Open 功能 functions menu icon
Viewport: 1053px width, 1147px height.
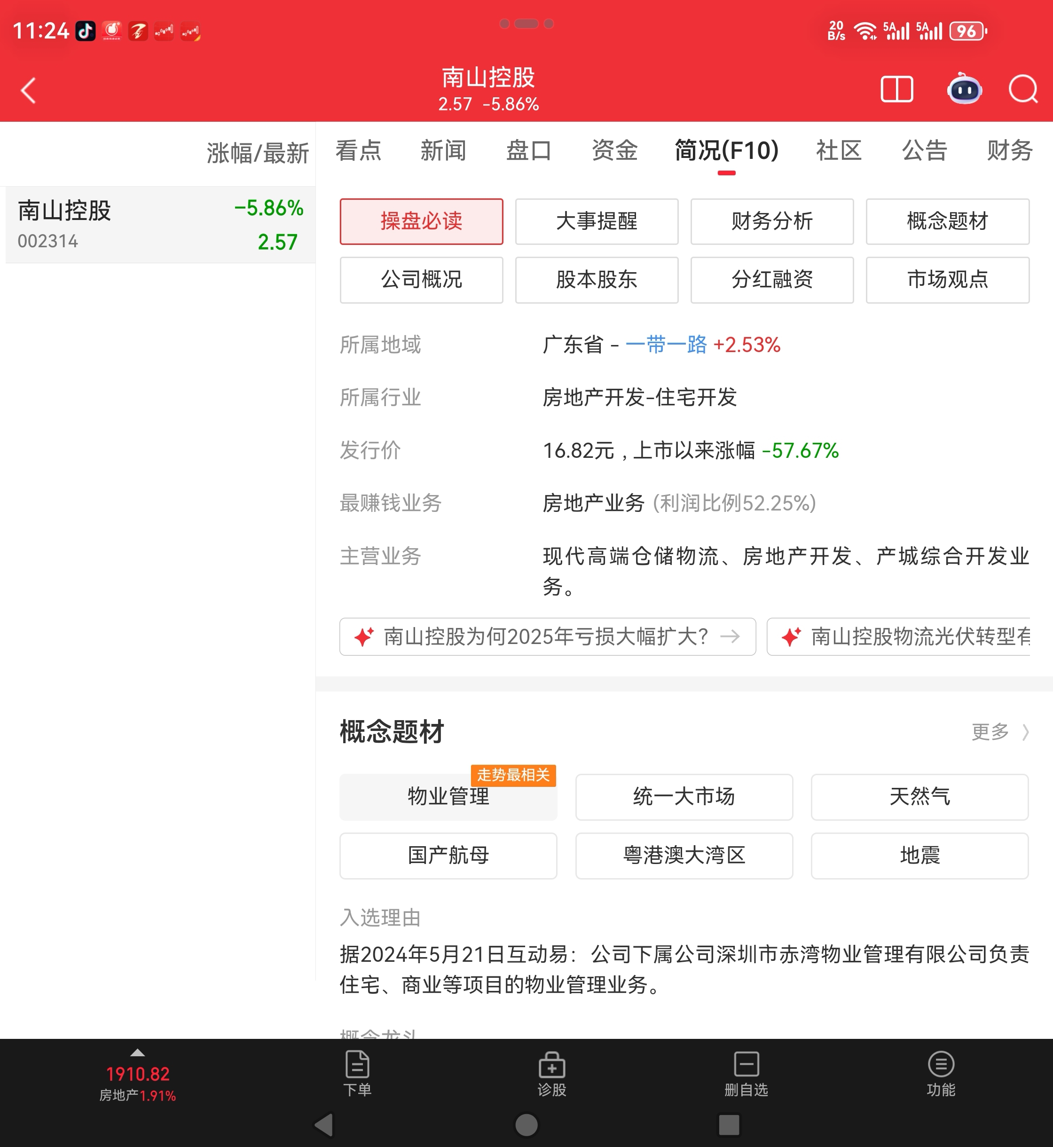coord(940,1074)
